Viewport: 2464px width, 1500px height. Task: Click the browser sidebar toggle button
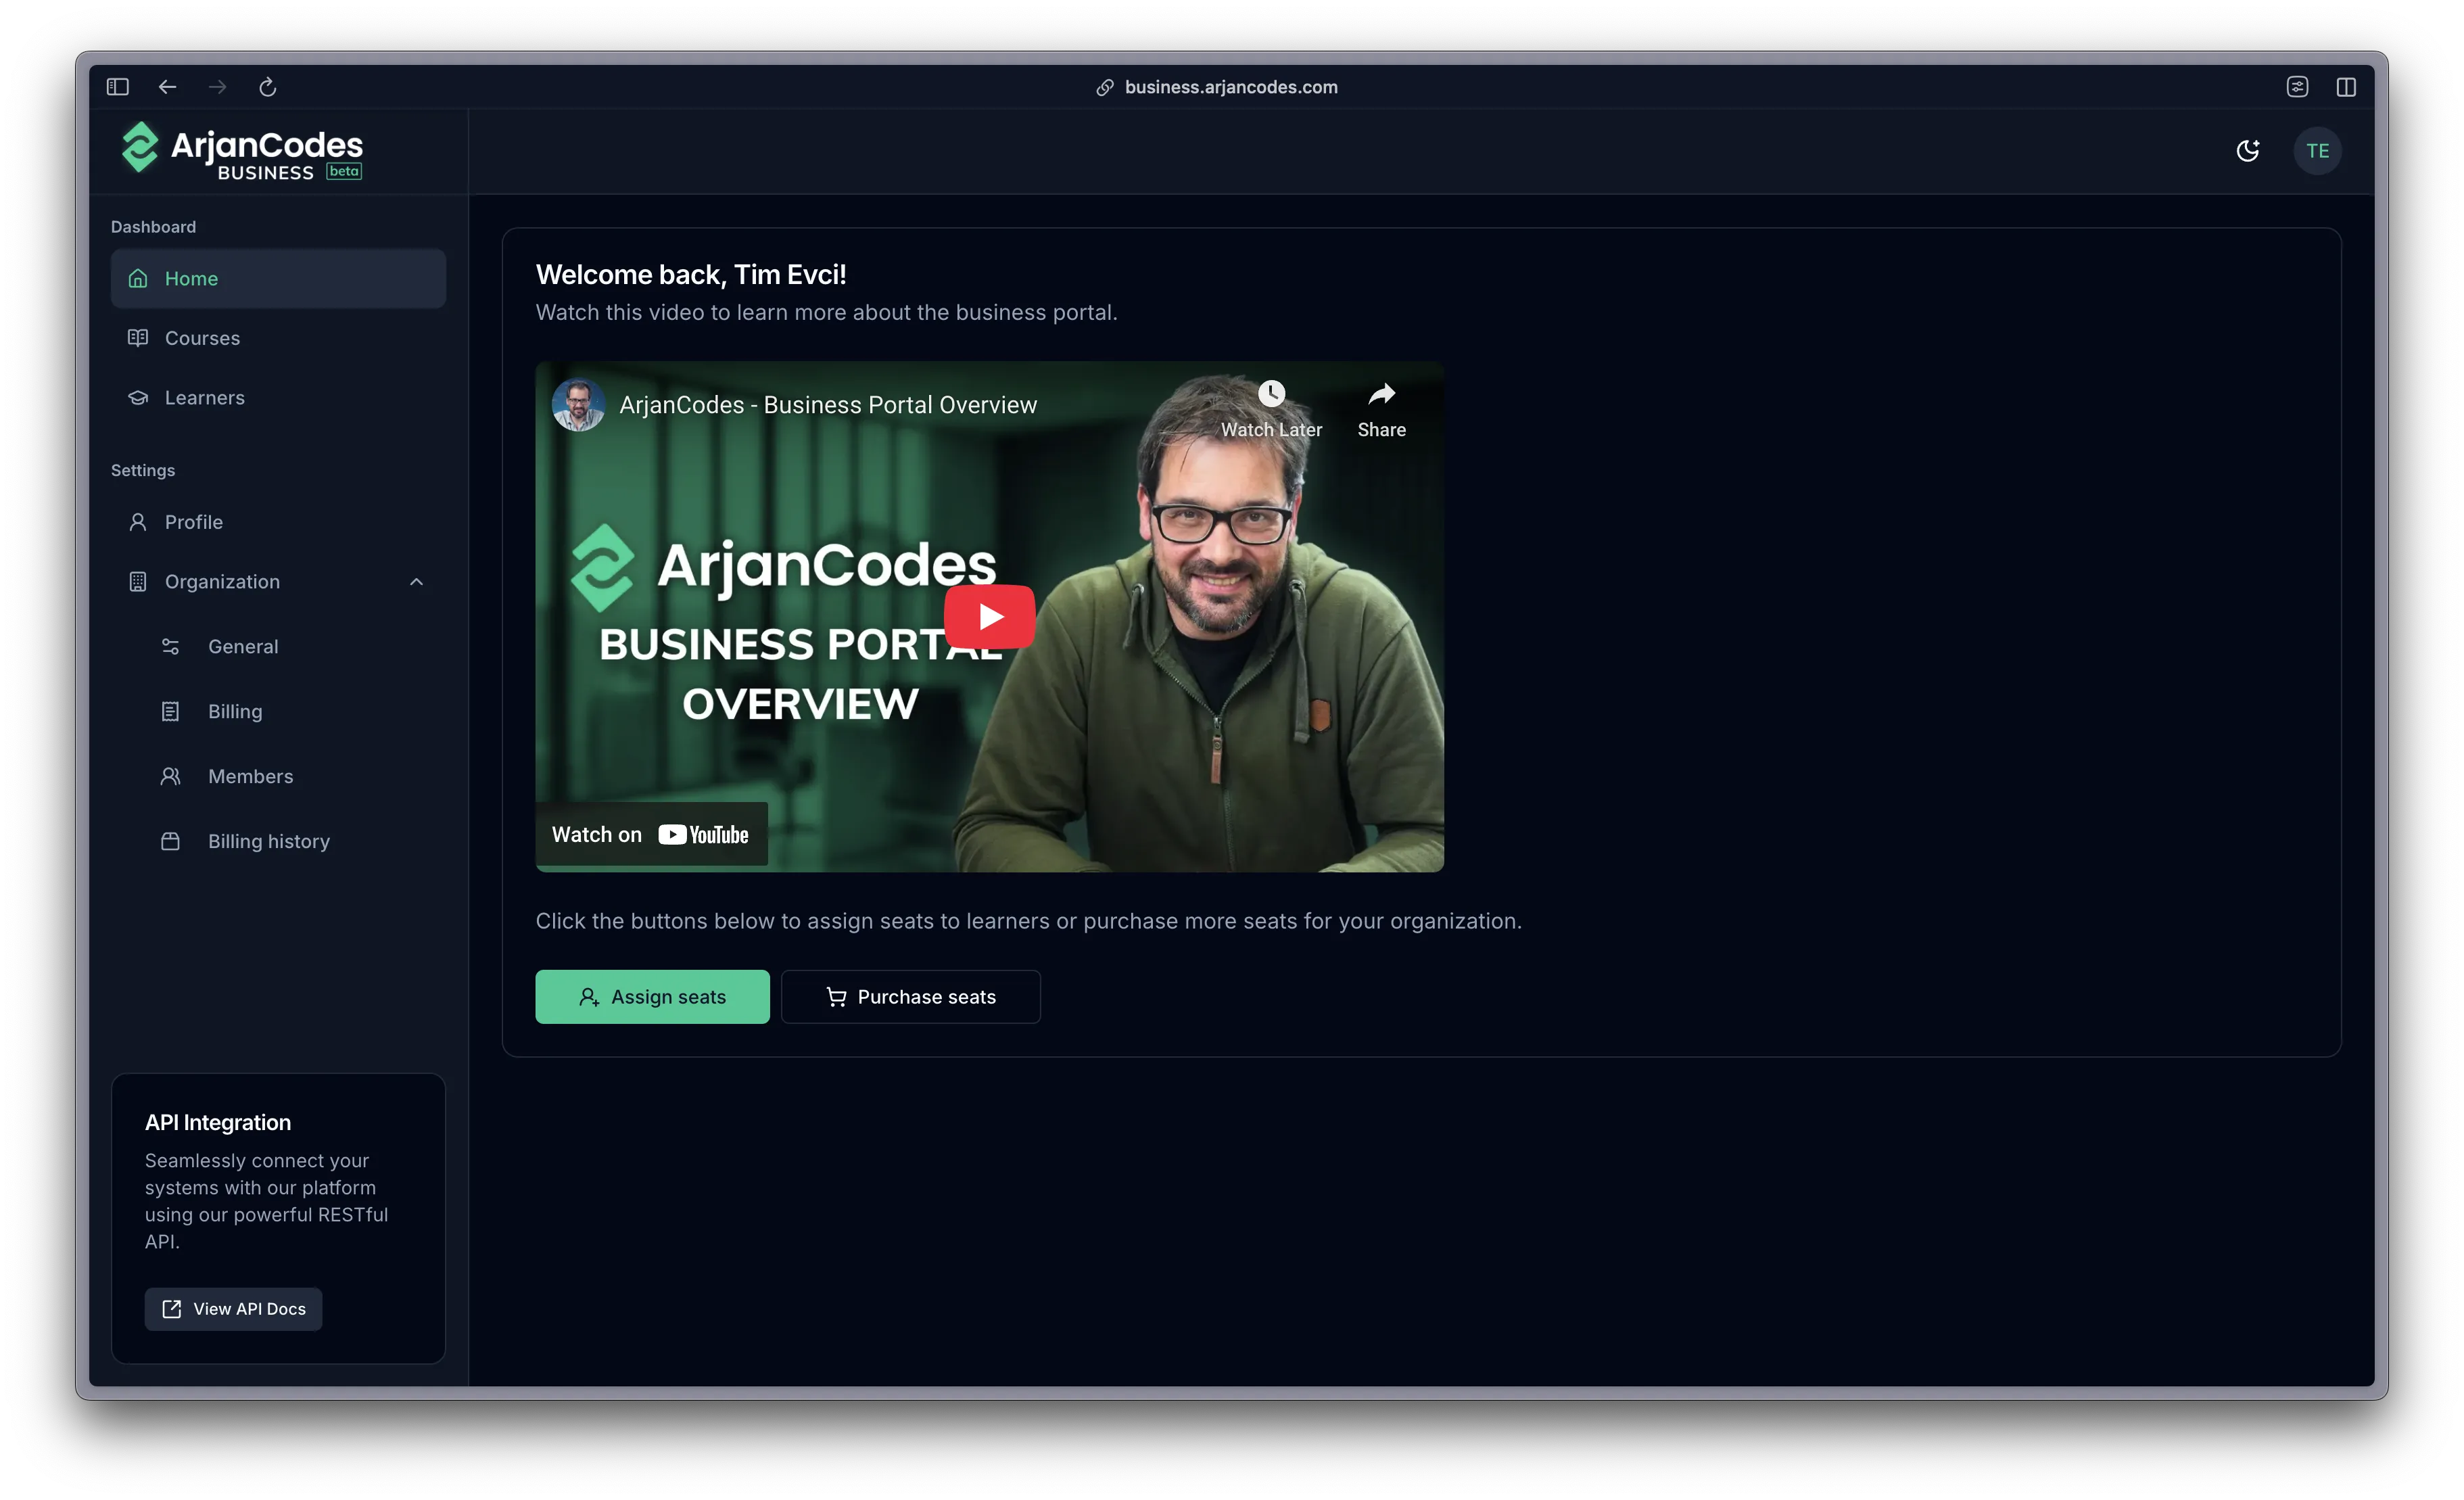(x=117, y=87)
